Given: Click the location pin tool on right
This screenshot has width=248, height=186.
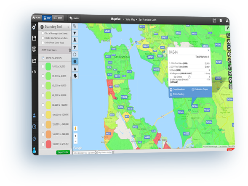Looking at the screenshot, I should click(x=230, y=80).
